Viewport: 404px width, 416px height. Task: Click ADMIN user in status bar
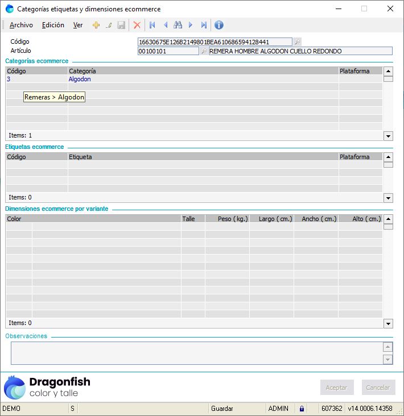278,409
